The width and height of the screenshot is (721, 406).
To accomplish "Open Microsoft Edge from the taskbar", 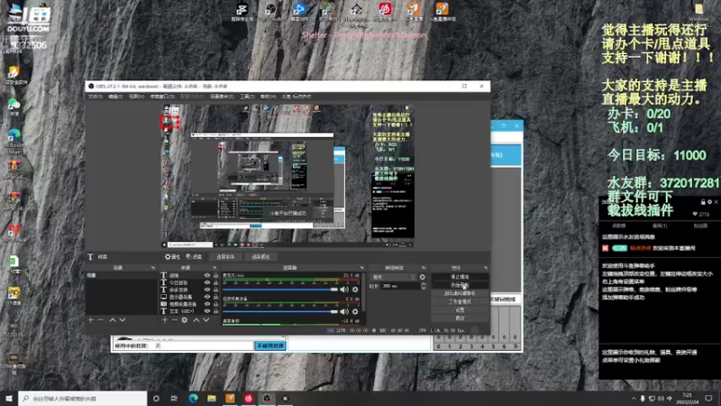I will (193, 398).
